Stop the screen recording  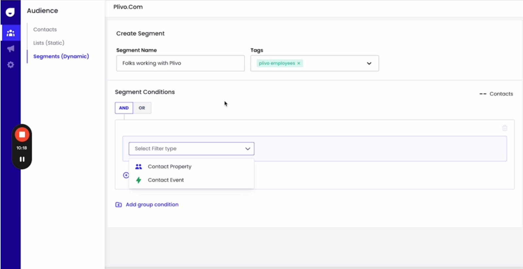coord(22,134)
